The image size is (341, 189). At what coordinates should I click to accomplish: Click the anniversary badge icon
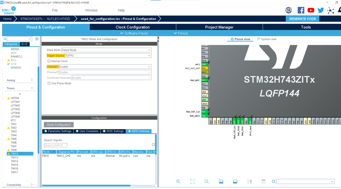288,10
